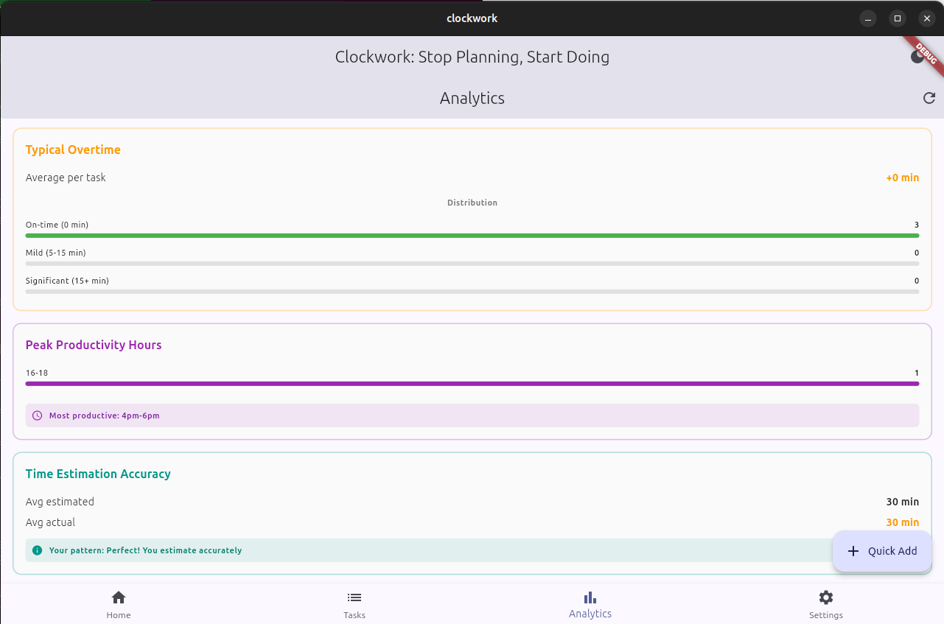Image resolution: width=944 pixels, height=624 pixels.
Task: Click the On-time green progress bar
Action: 472,236
